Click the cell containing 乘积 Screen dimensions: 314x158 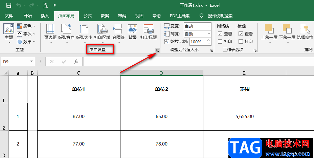click(245, 89)
